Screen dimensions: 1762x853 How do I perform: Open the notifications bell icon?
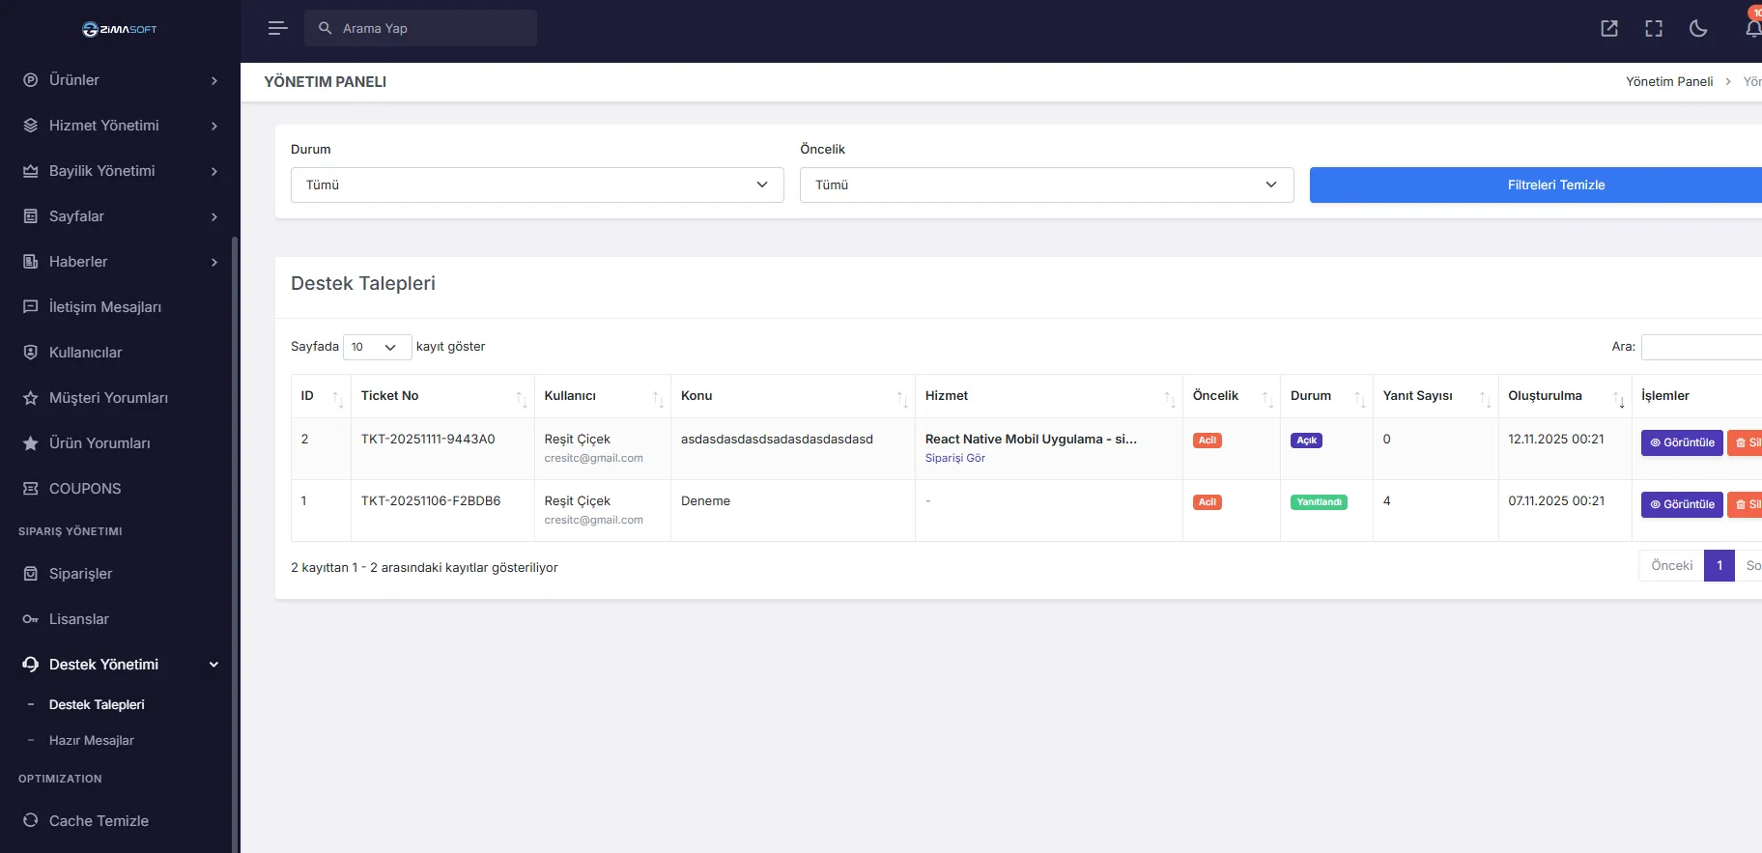click(x=1752, y=28)
